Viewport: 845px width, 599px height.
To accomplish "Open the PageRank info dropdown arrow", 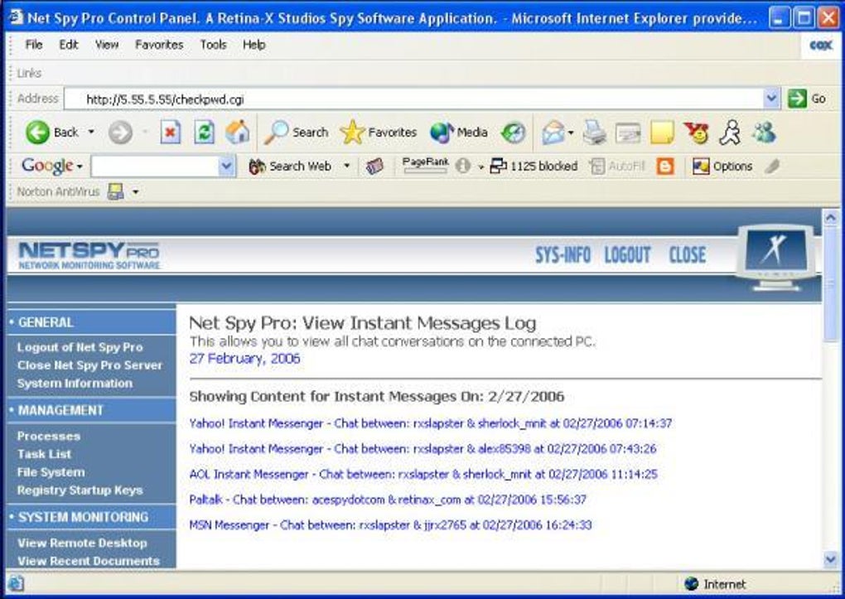I will coord(480,167).
